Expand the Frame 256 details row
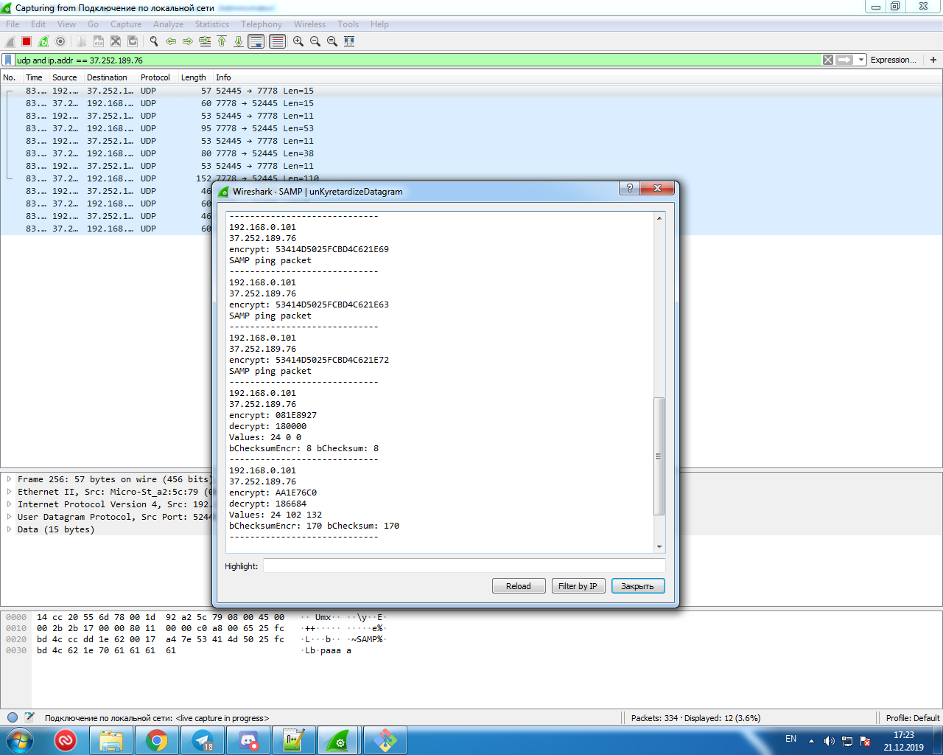This screenshot has width=943, height=755. click(x=9, y=479)
